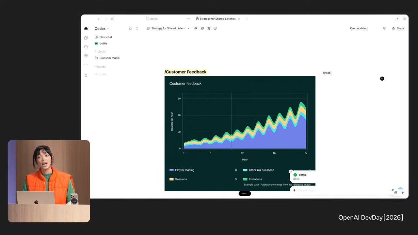Open search with the magnifier icon
This screenshot has height=235, width=418.
[137, 29]
